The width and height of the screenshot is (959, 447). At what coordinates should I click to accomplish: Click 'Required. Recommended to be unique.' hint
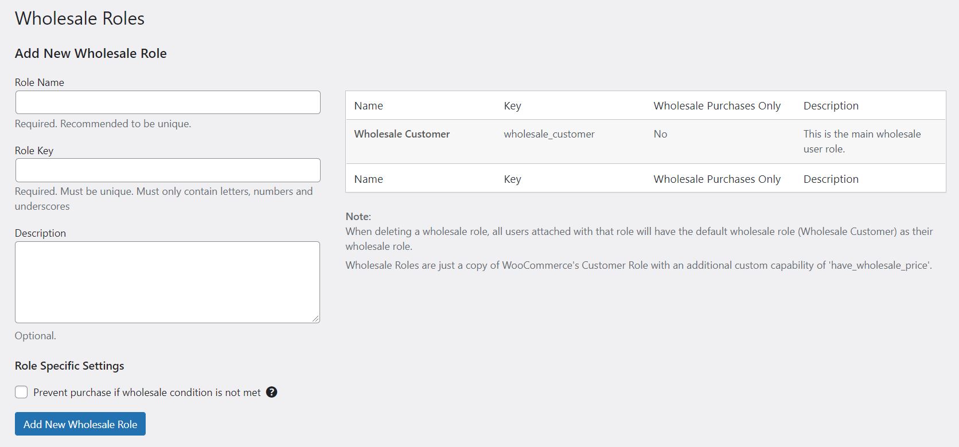pyautogui.click(x=103, y=124)
